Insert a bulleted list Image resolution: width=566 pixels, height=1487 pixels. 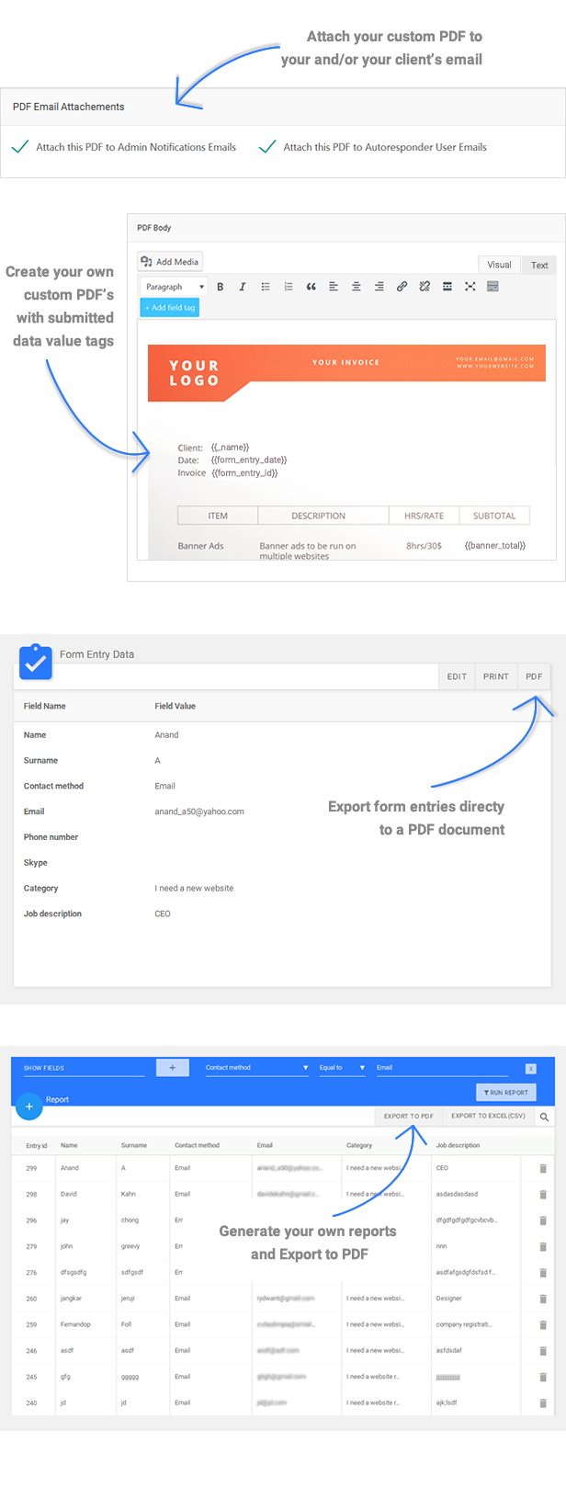click(x=266, y=287)
